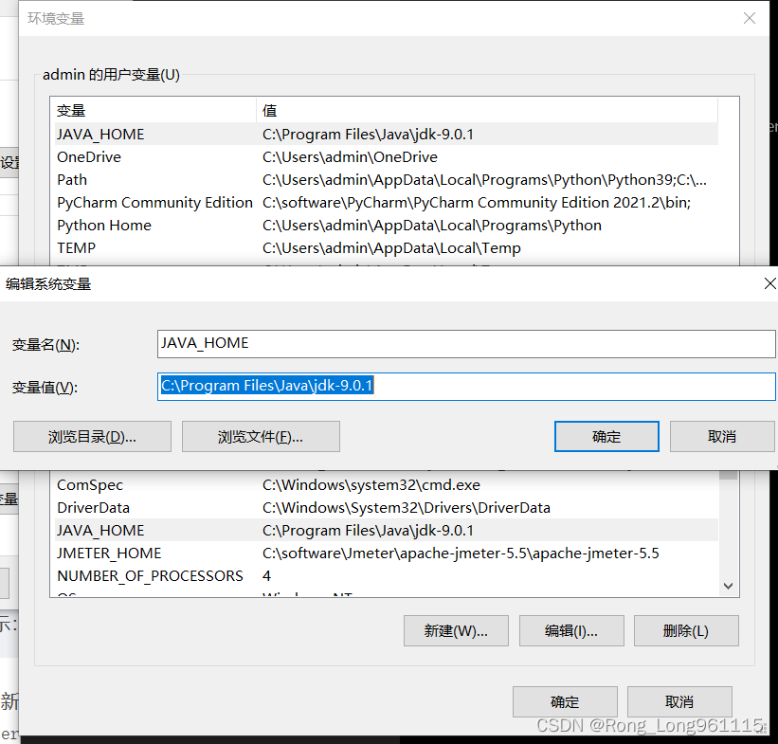Screen dimensions: 778x744
Task: Open the 浏览文件 file browser
Action: (261, 436)
